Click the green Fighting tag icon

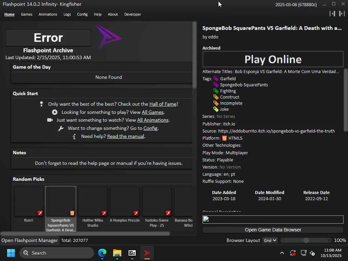click(216, 91)
